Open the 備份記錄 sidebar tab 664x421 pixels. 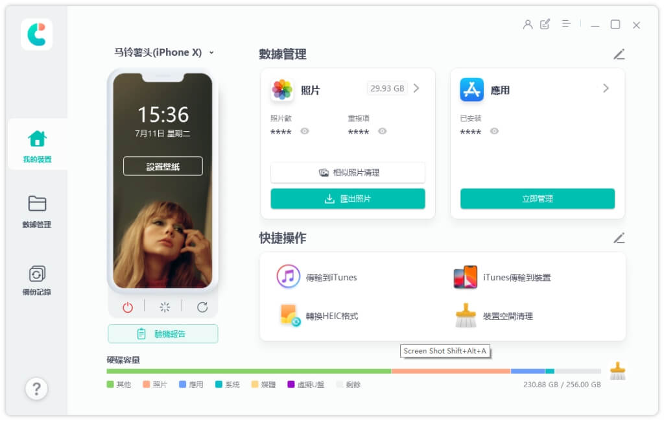pos(37,280)
